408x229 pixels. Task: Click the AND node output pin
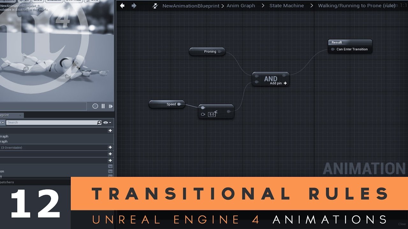pyautogui.click(x=284, y=76)
